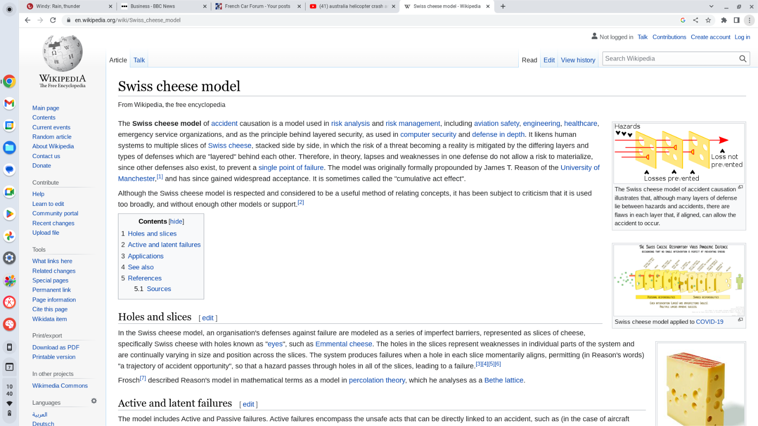Screen dimensions: 758x426
Task: Open the Contributions link
Action: pyautogui.click(x=669, y=37)
